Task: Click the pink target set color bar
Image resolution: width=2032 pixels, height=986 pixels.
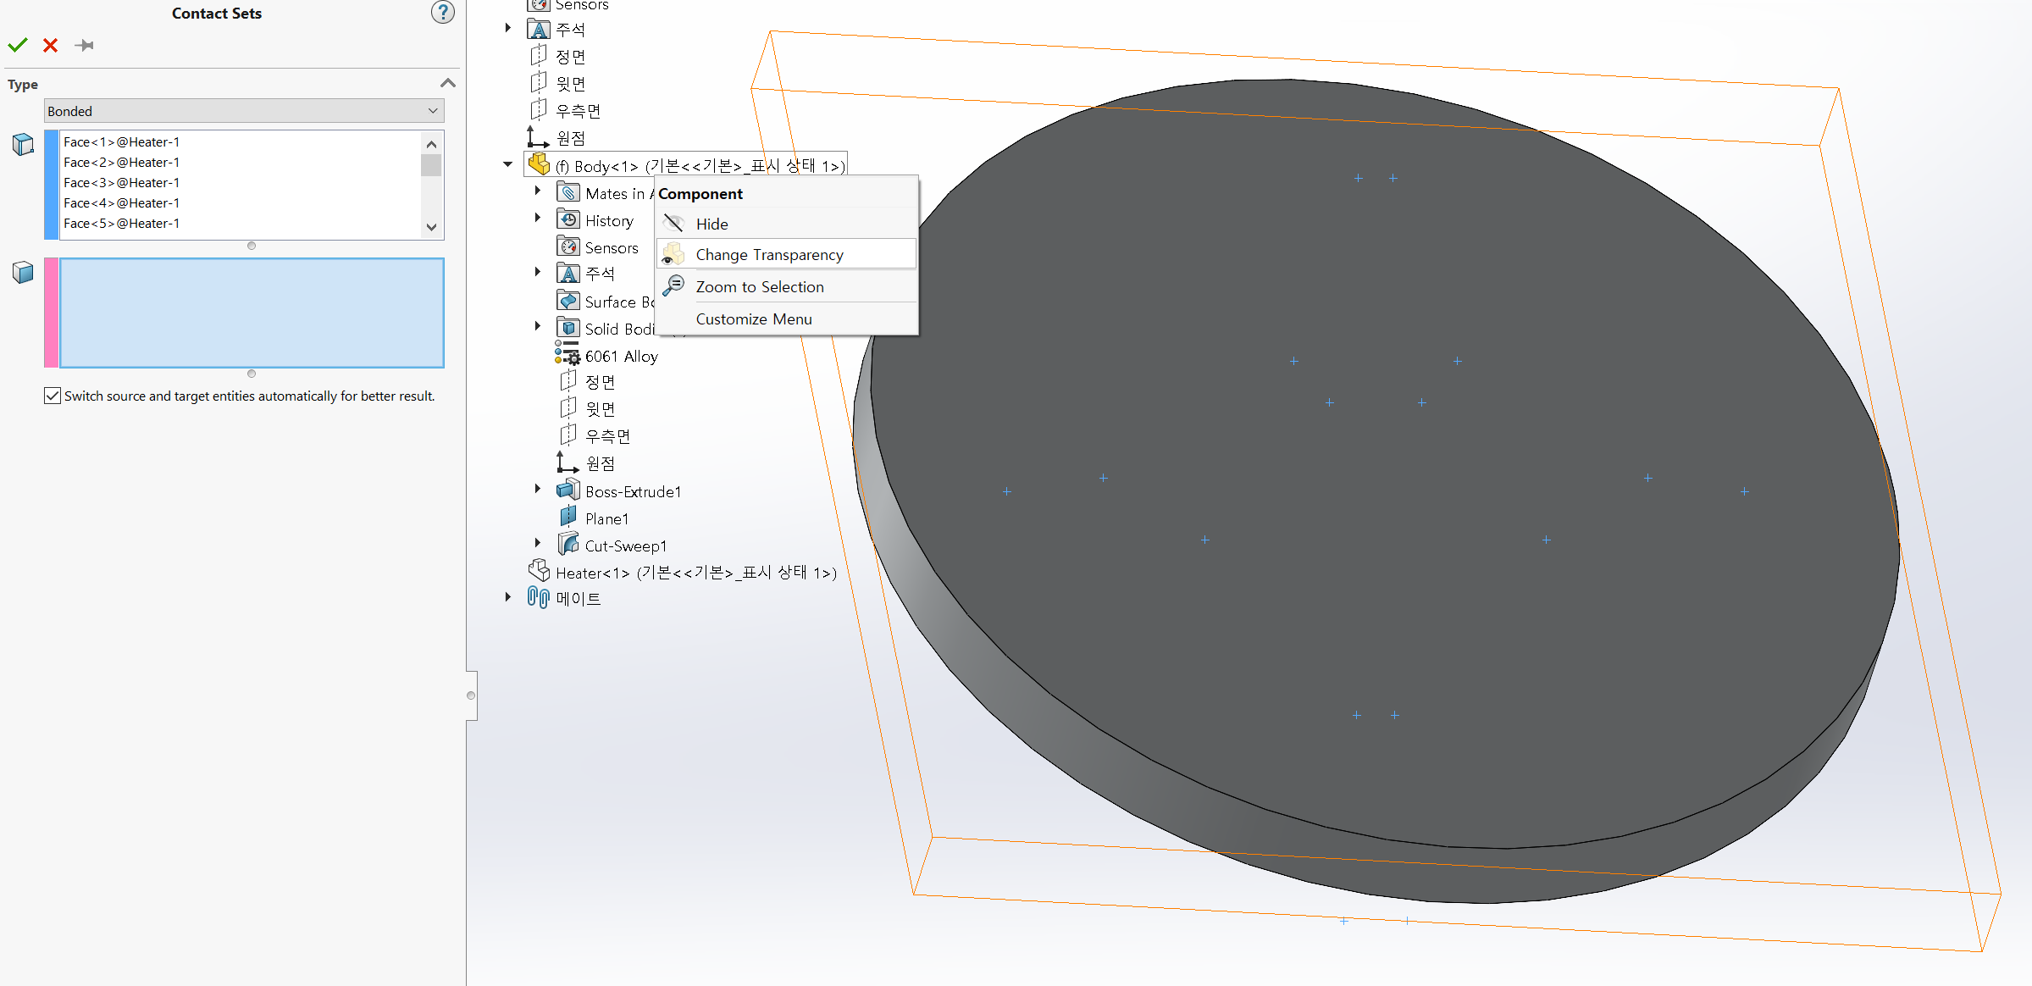Action: (52, 313)
